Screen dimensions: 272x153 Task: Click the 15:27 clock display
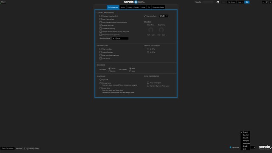pyautogui.click(x=3, y=2)
